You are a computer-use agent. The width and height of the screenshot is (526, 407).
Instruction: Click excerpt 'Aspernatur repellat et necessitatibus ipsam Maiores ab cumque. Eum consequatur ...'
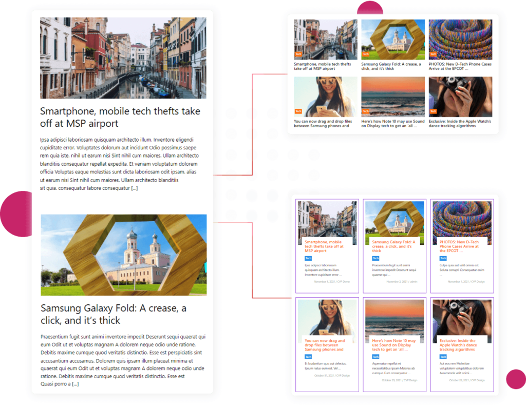coord(393,369)
